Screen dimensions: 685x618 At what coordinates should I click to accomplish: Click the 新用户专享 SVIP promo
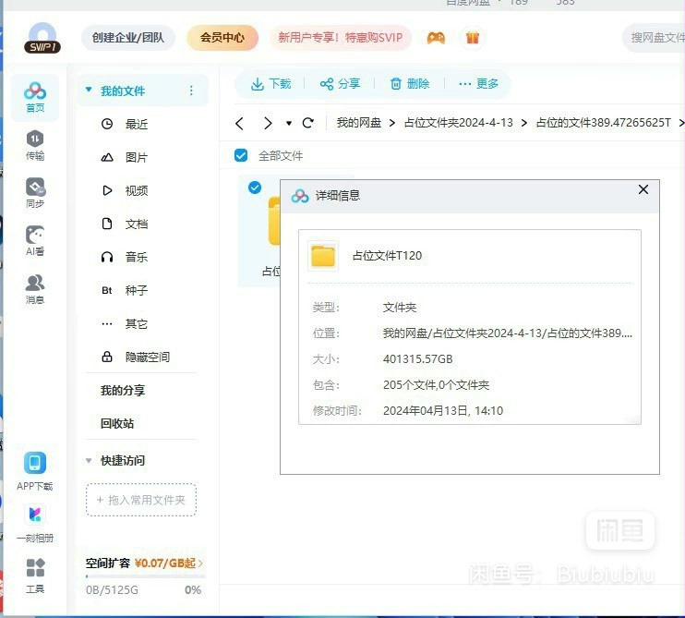tap(341, 38)
